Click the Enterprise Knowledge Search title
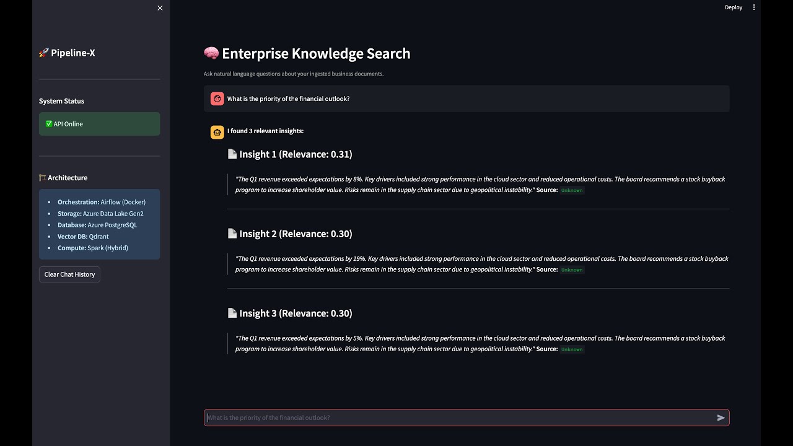This screenshot has width=793, height=446. tap(316, 53)
